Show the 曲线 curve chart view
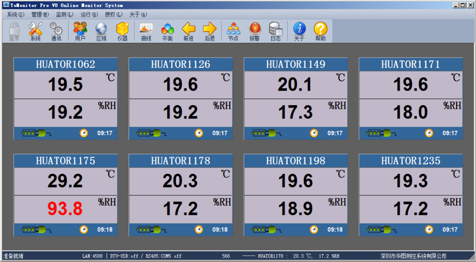The height and width of the screenshot is (262, 476). (x=146, y=31)
